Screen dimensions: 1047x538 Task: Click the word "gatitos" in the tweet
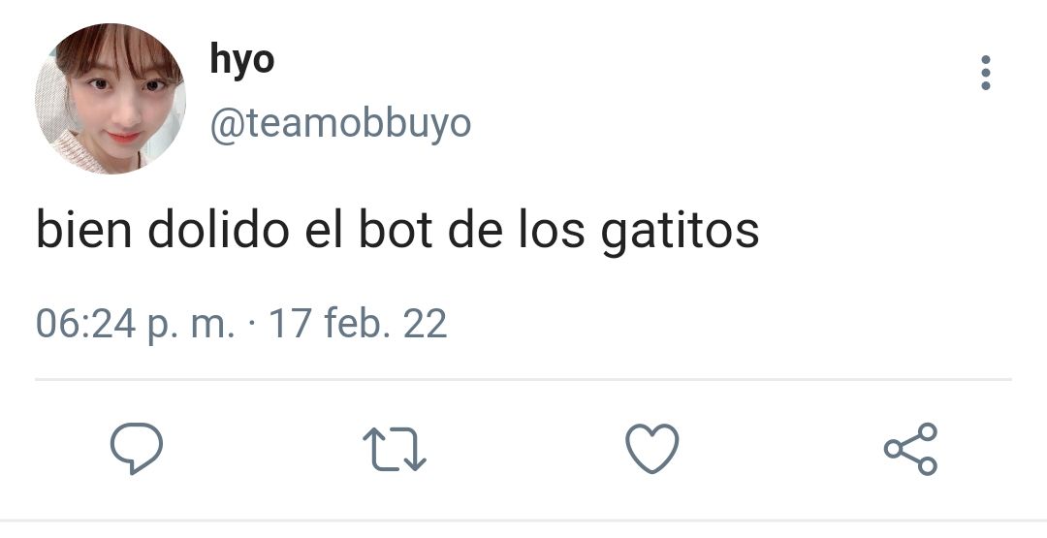point(680,232)
